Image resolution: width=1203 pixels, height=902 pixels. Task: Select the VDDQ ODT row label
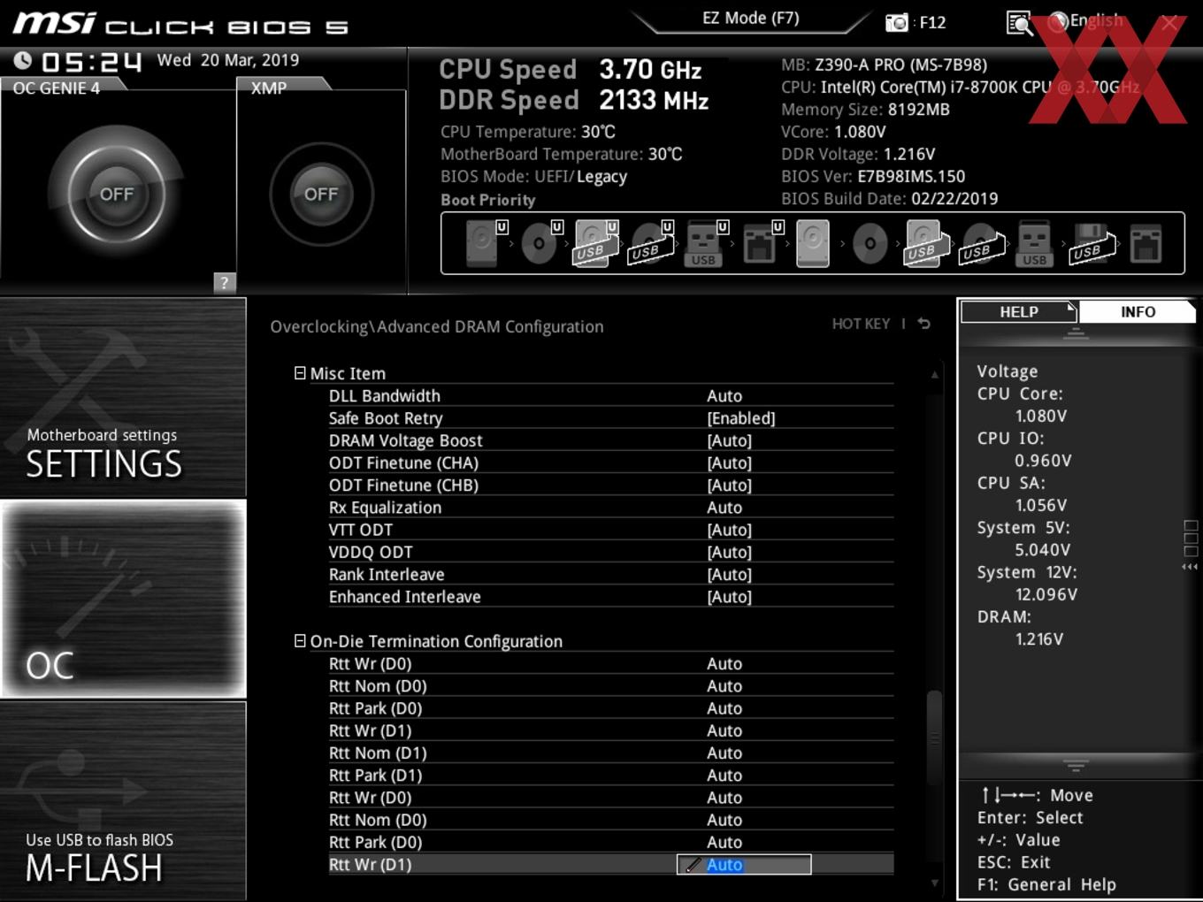371,552
